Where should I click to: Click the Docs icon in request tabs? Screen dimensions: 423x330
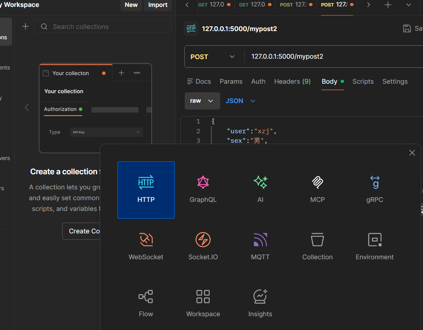[x=190, y=82]
